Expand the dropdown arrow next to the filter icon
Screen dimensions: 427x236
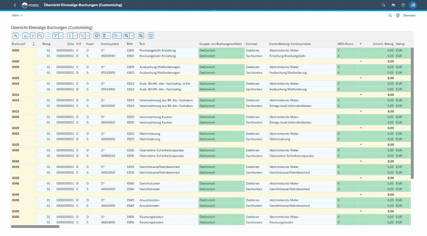click(x=61, y=35)
